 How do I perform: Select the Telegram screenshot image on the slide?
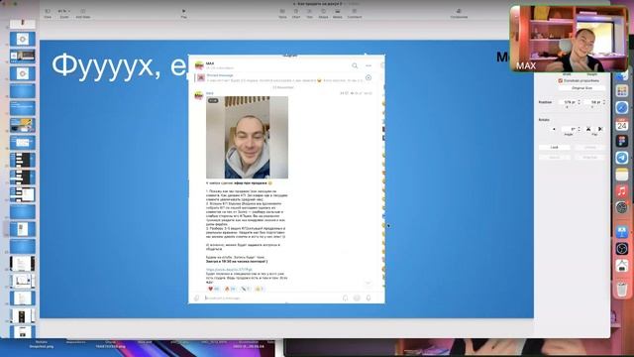click(x=286, y=178)
